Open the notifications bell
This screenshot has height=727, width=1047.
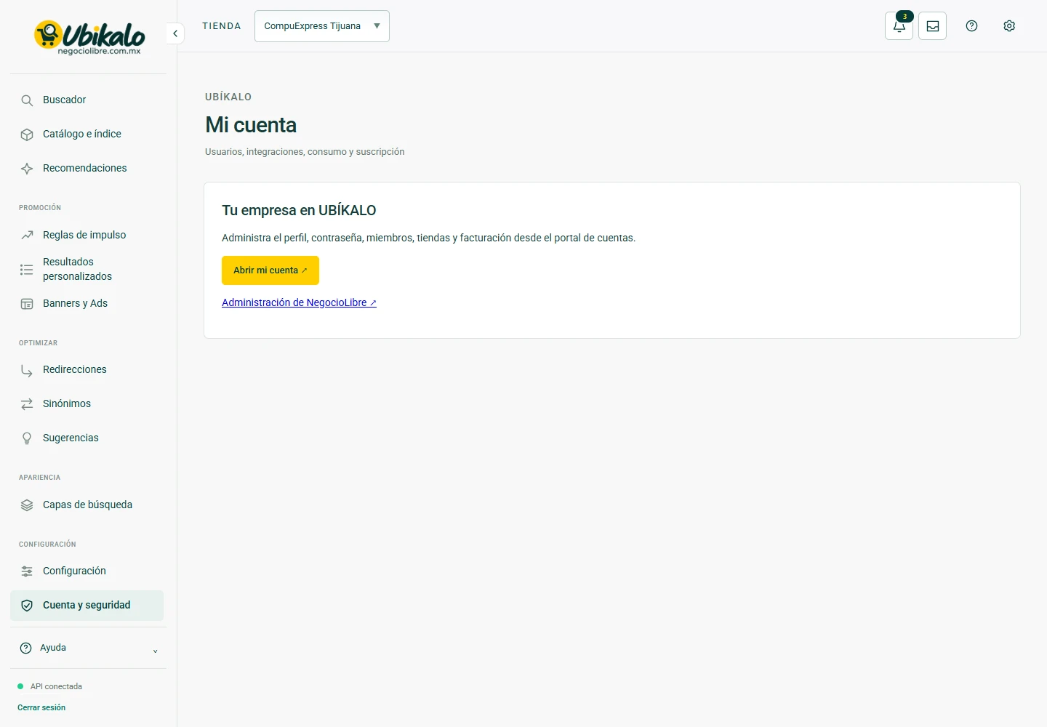coord(899,26)
